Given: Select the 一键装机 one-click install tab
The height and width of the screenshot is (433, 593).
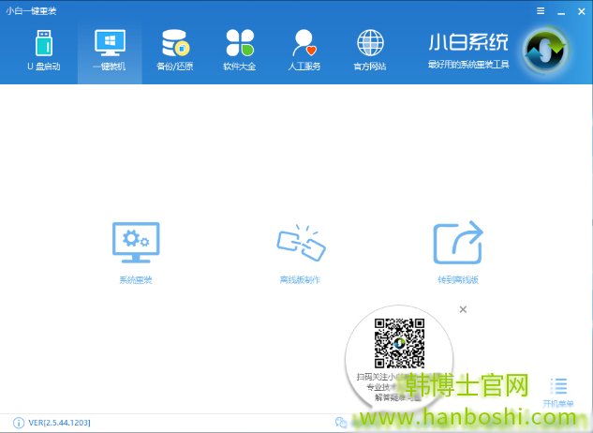Looking at the screenshot, I should 109,50.
